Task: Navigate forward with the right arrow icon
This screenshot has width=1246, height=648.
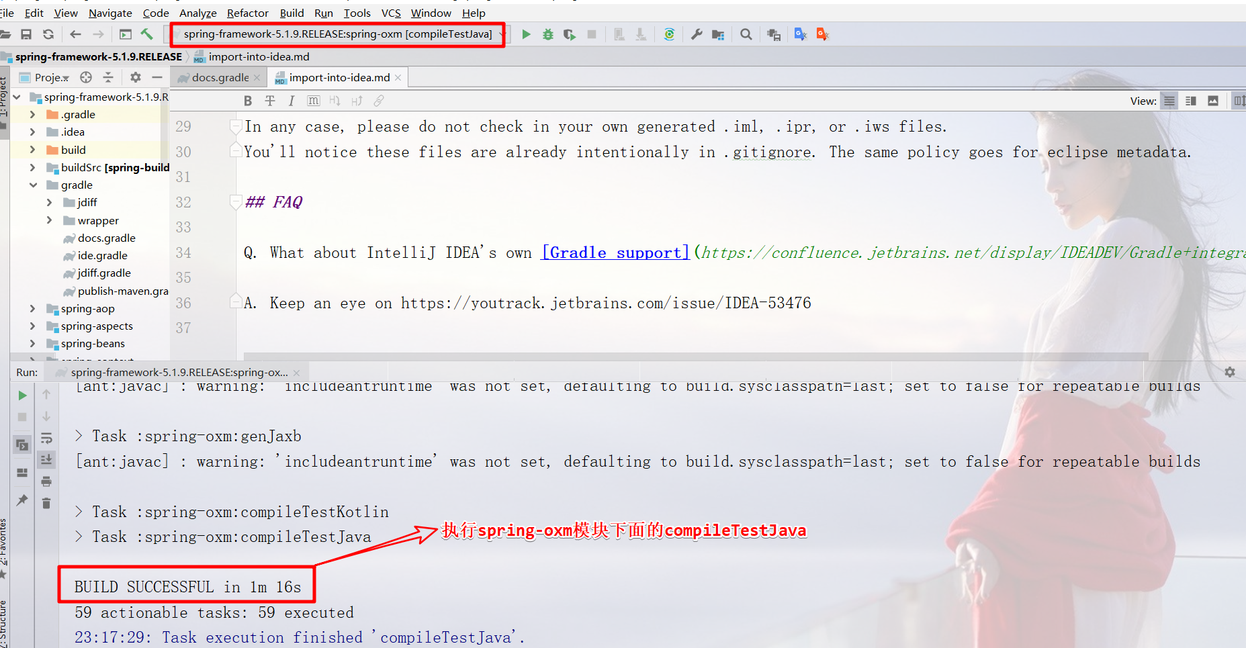Action: click(98, 34)
